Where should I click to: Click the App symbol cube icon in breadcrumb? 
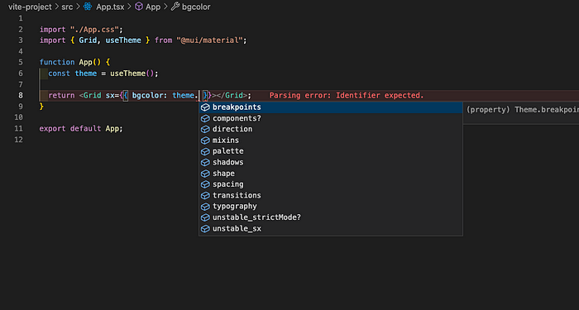[x=139, y=7]
